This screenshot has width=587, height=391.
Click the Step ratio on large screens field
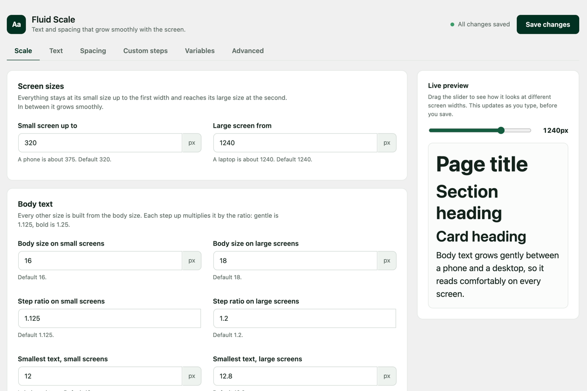point(304,318)
